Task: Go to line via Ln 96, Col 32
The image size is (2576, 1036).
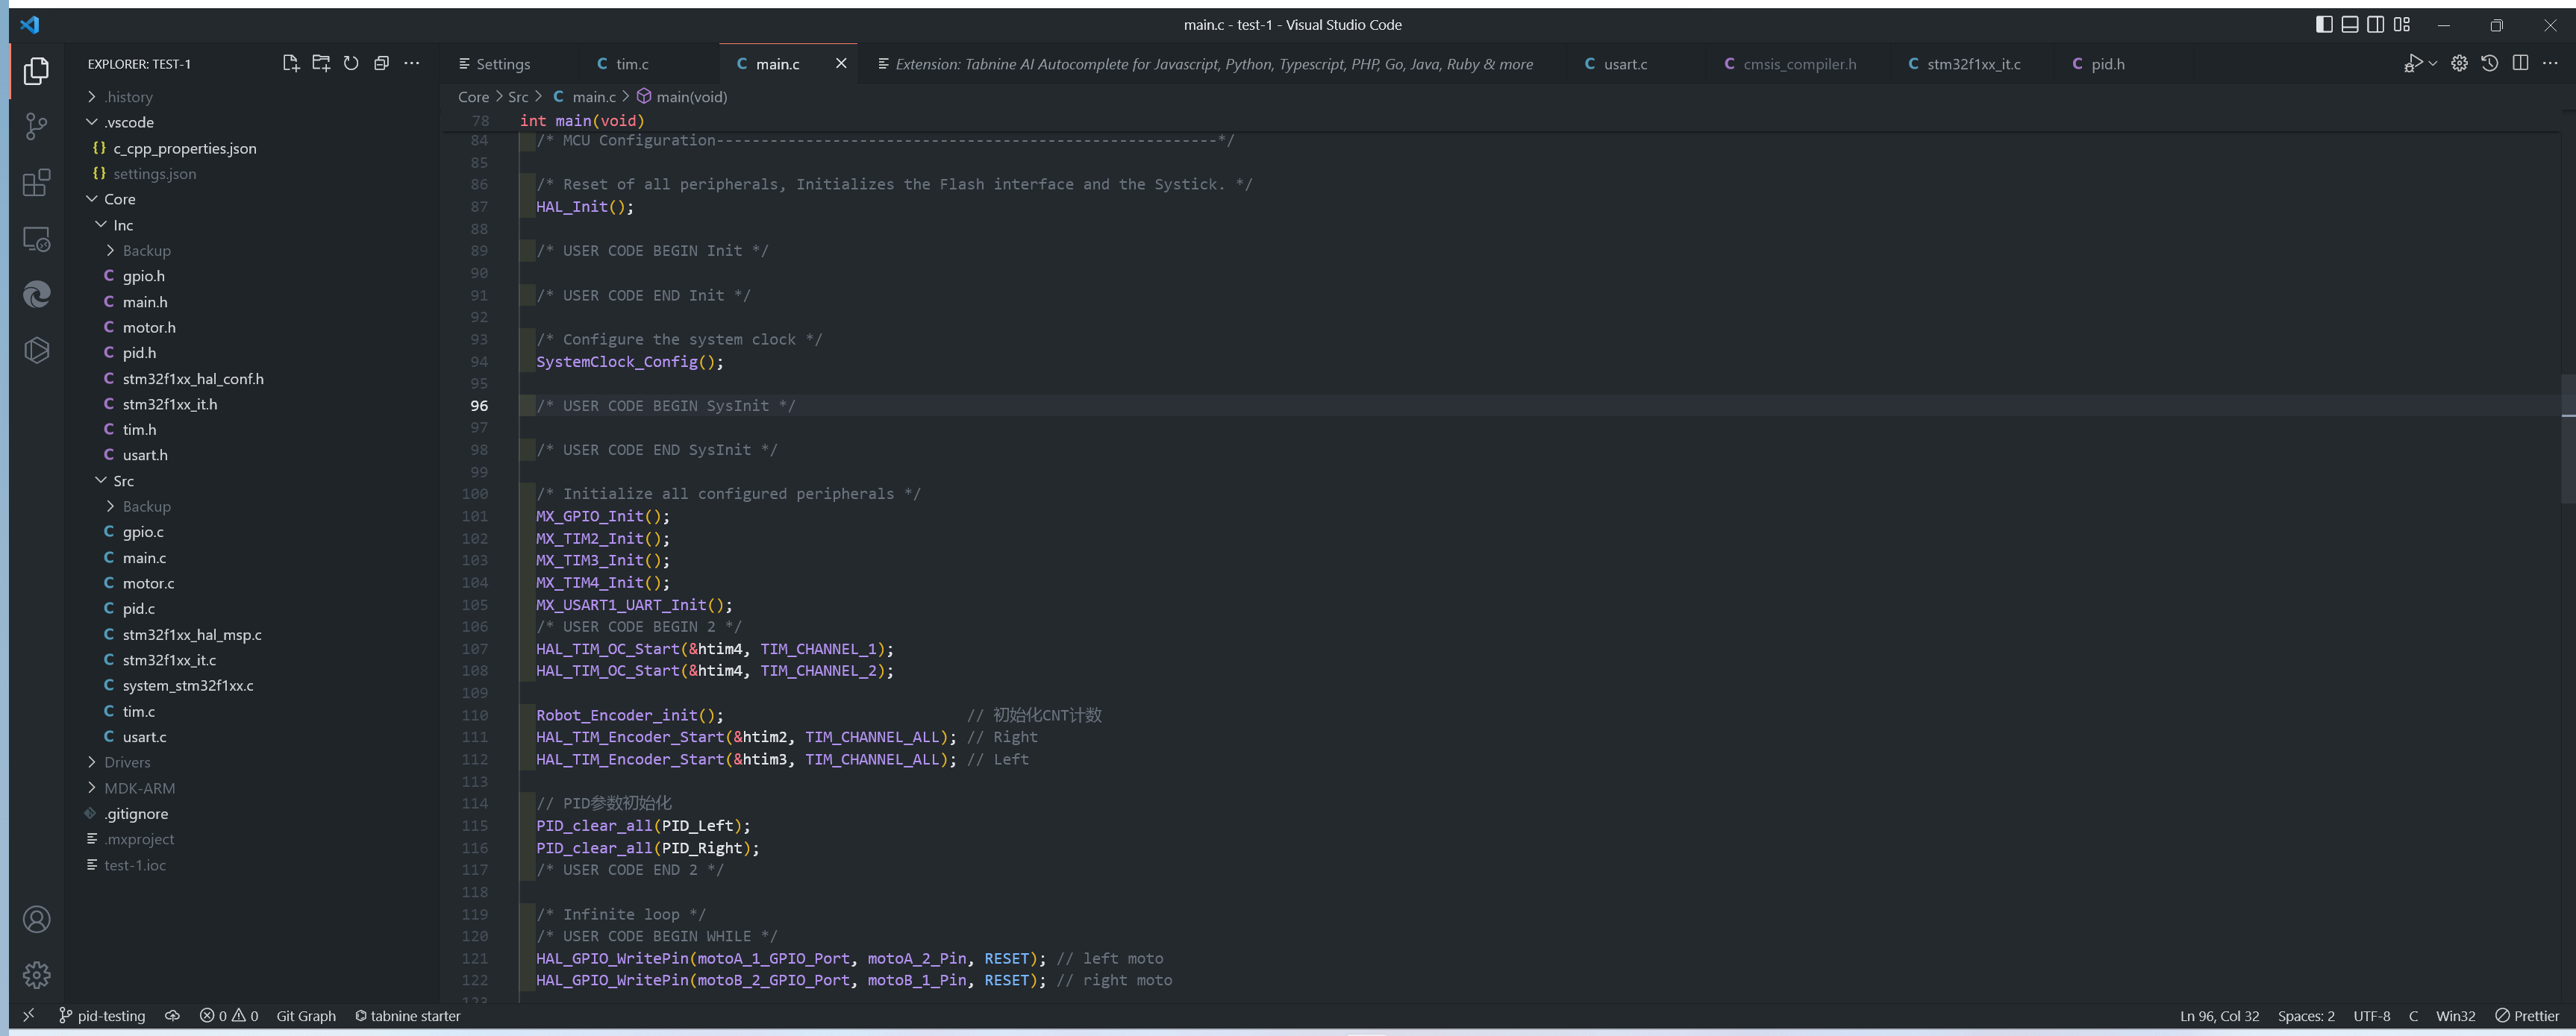Action: (2219, 1015)
